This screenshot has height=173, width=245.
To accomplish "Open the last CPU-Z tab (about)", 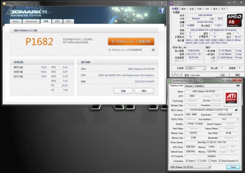I will (223, 9).
